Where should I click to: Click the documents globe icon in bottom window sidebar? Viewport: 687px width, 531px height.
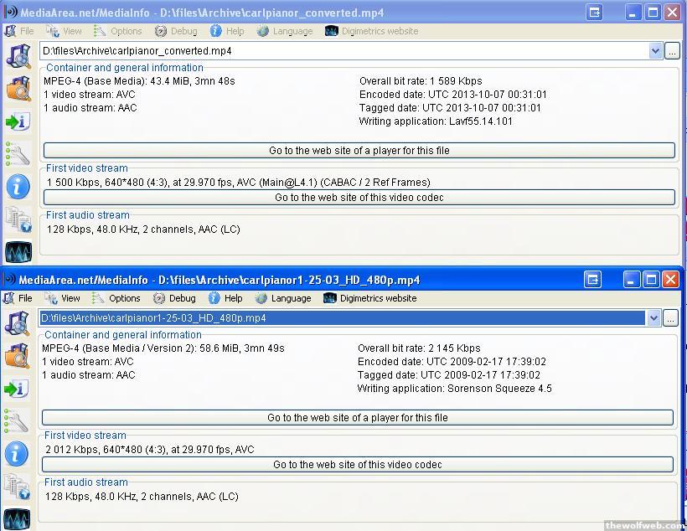[18, 486]
